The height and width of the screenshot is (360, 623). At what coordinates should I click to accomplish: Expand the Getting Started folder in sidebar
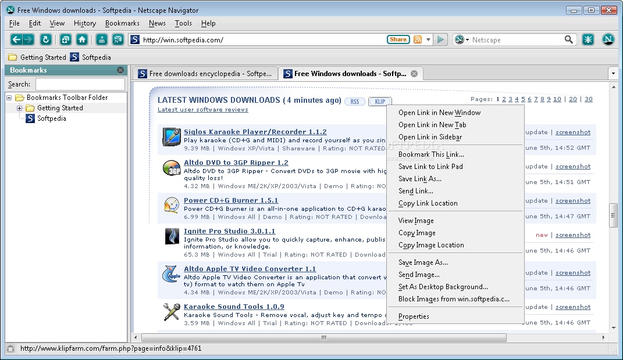point(19,108)
